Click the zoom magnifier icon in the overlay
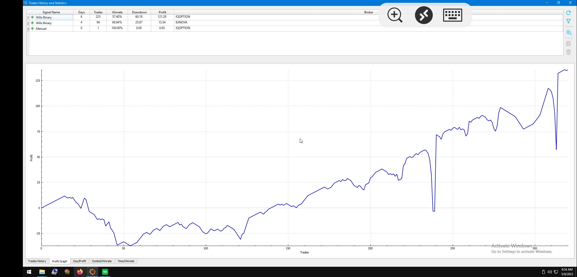The width and height of the screenshot is (577, 277). (x=395, y=15)
